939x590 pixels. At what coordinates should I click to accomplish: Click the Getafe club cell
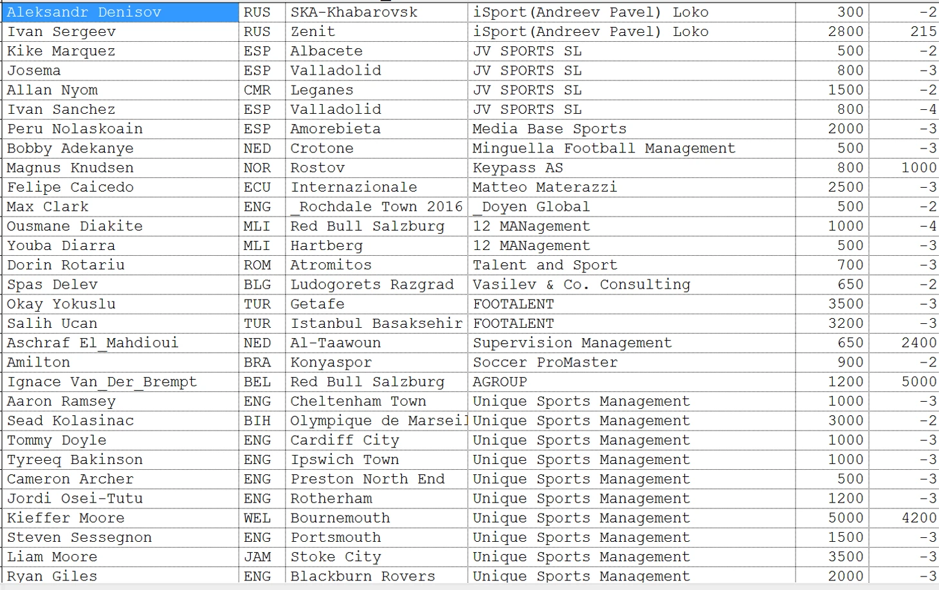point(376,304)
